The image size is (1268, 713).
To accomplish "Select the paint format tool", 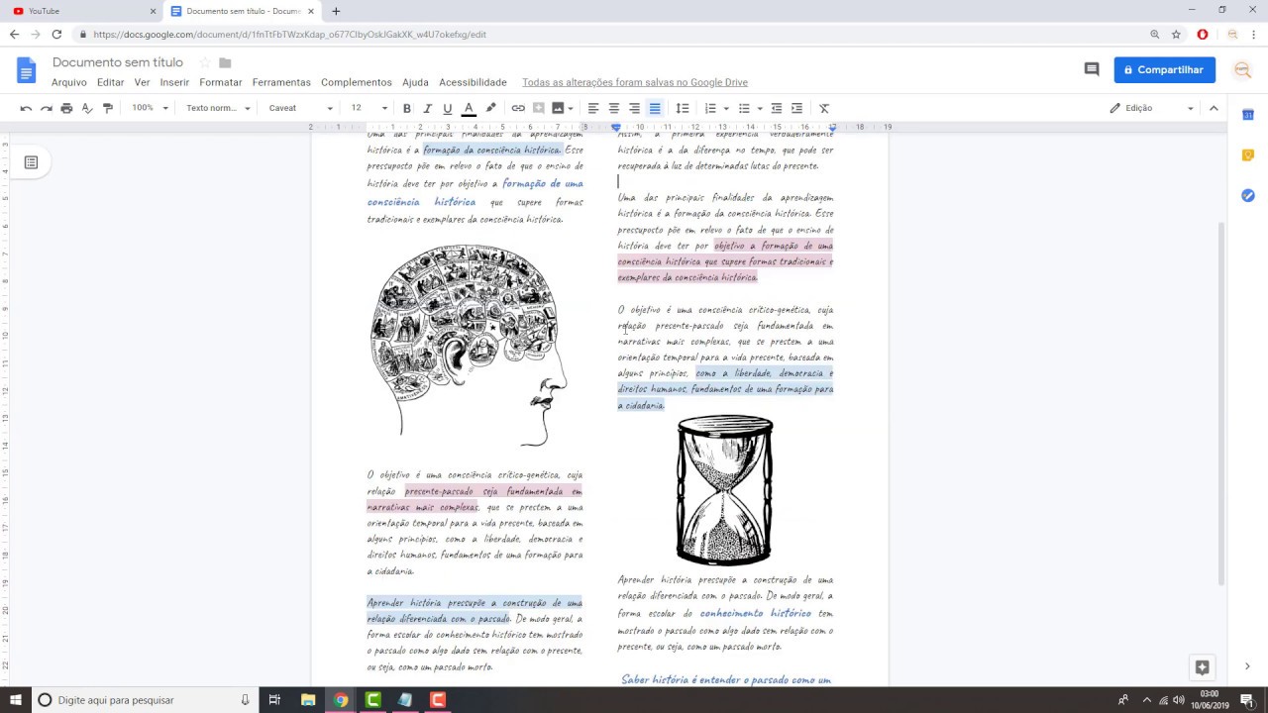I will (108, 108).
